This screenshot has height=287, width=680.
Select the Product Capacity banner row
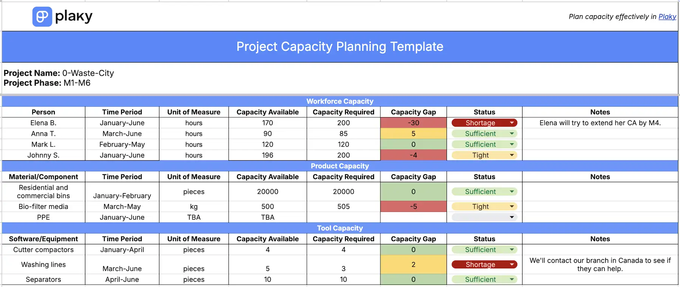[340, 166]
